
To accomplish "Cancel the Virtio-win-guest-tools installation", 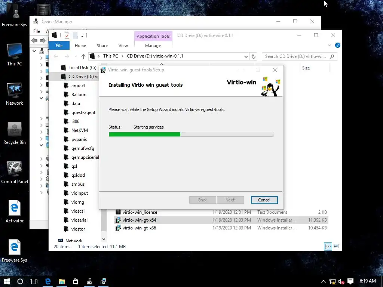I will 264,200.
